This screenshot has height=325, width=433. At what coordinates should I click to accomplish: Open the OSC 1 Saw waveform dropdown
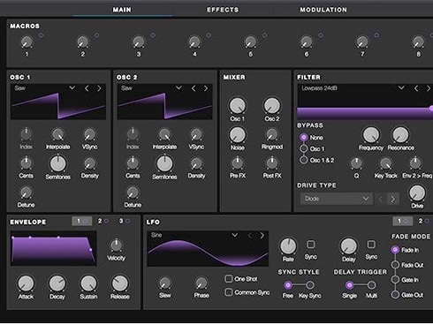(x=72, y=87)
